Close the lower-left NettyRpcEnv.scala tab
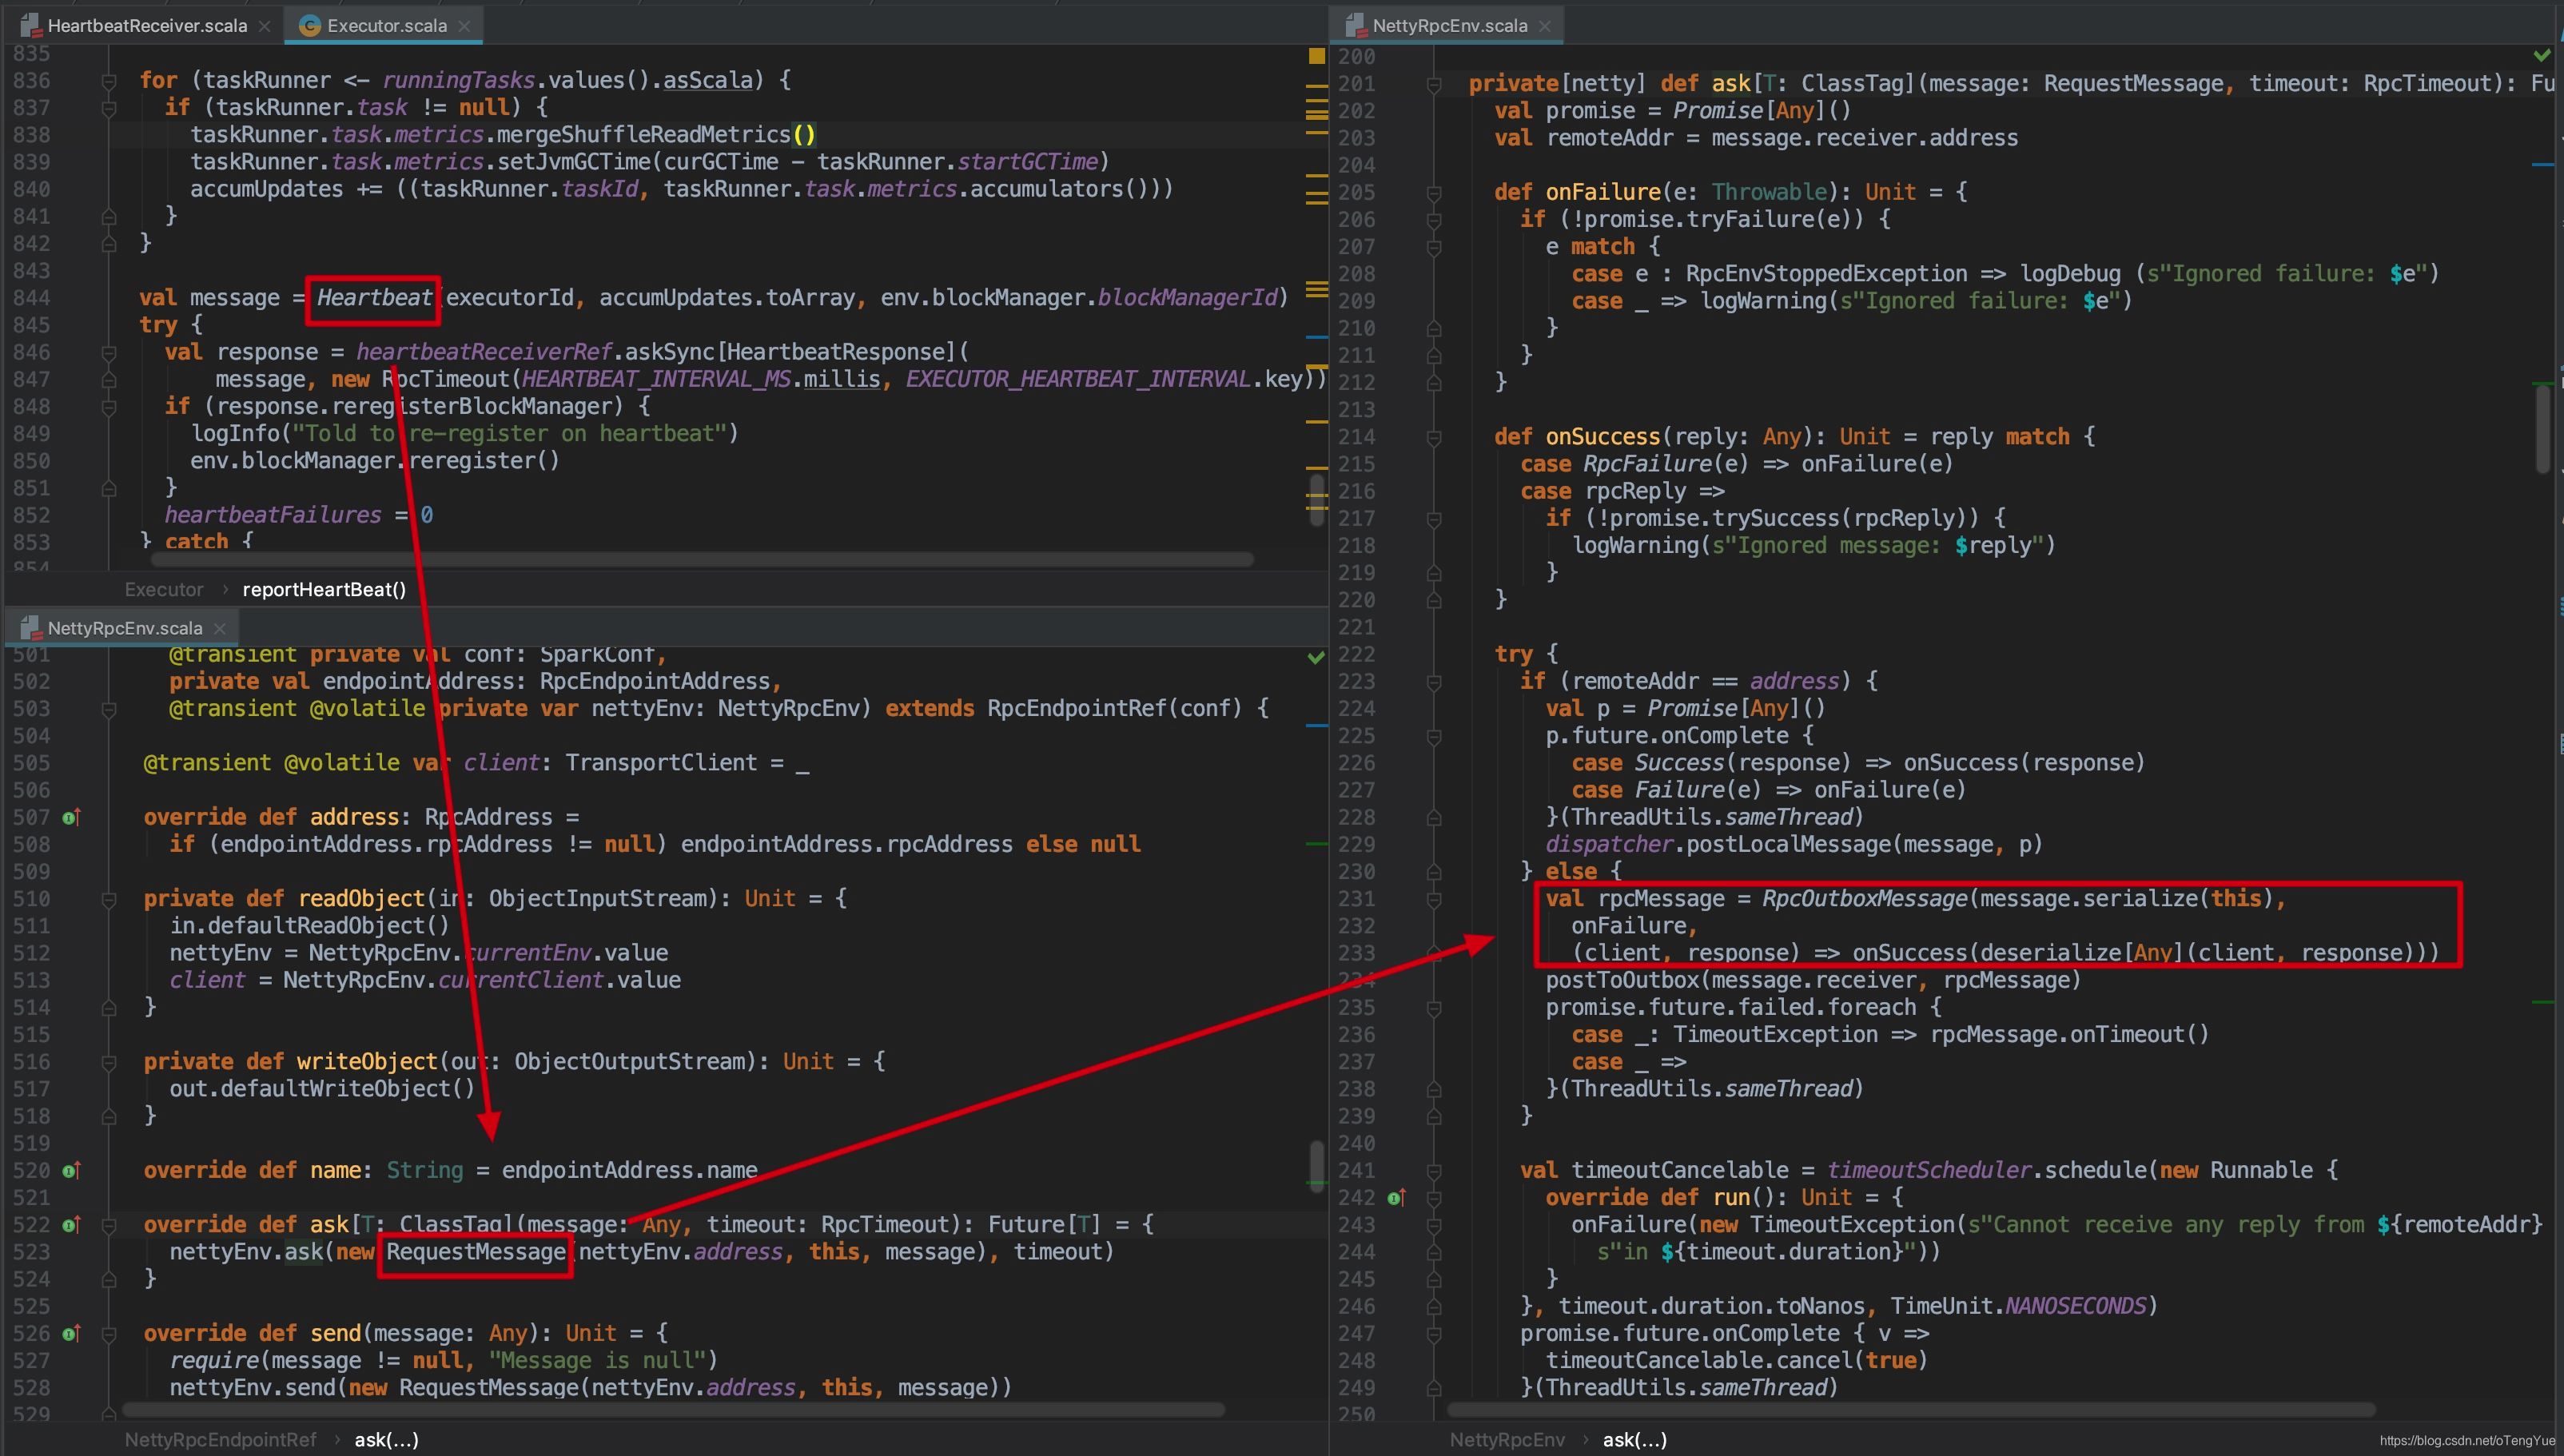This screenshot has width=2564, height=1456. click(x=220, y=628)
